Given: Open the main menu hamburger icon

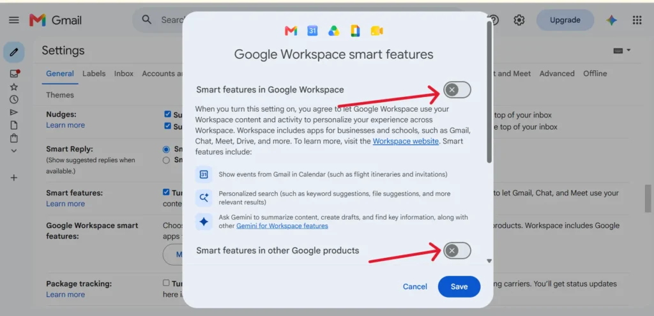Looking at the screenshot, I should (14, 20).
